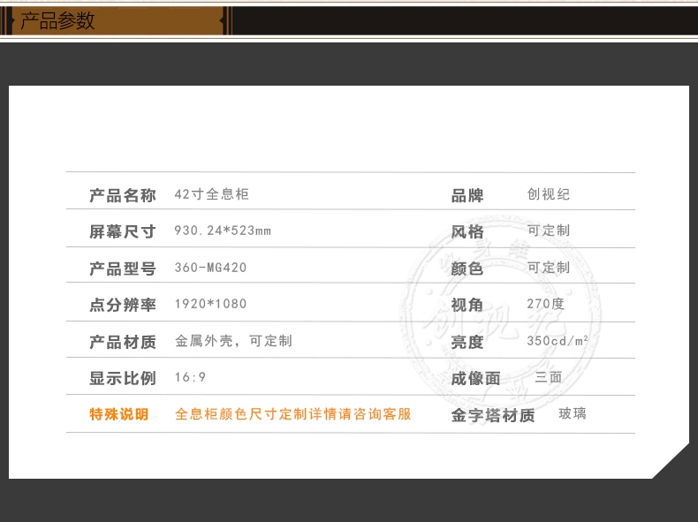Click the 三面 imaging surface value

click(549, 377)
